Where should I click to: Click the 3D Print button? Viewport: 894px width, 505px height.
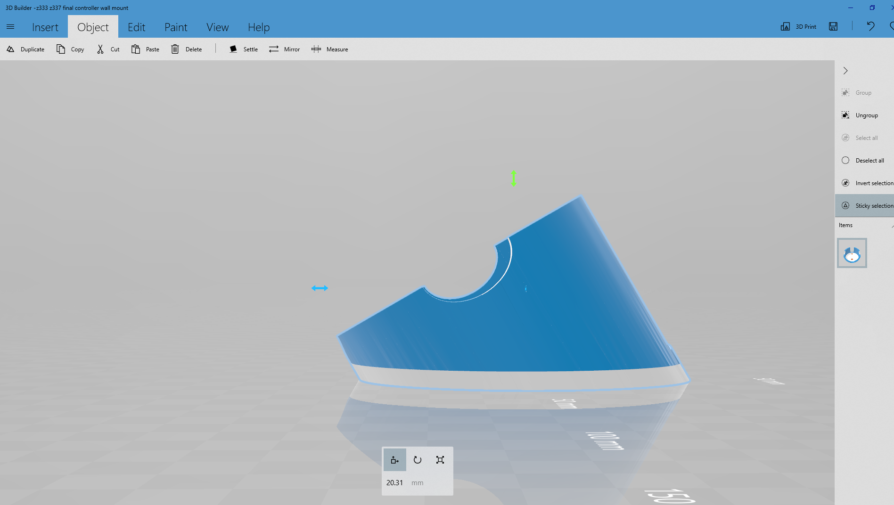(798, 26)
